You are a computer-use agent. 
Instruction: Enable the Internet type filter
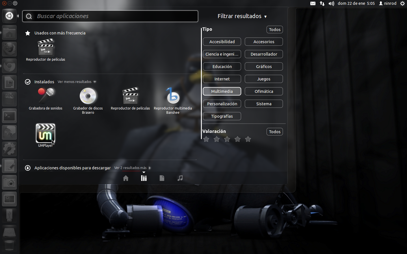pyautogui.click(x=222, y=79)
